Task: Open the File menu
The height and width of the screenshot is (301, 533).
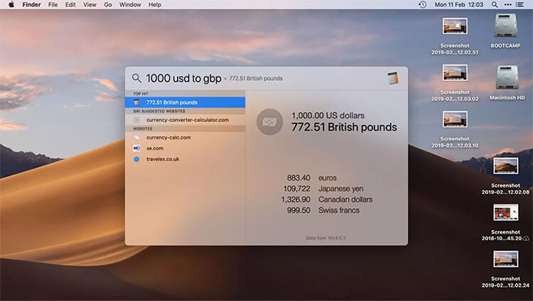Action: click(x=53, y=4)
